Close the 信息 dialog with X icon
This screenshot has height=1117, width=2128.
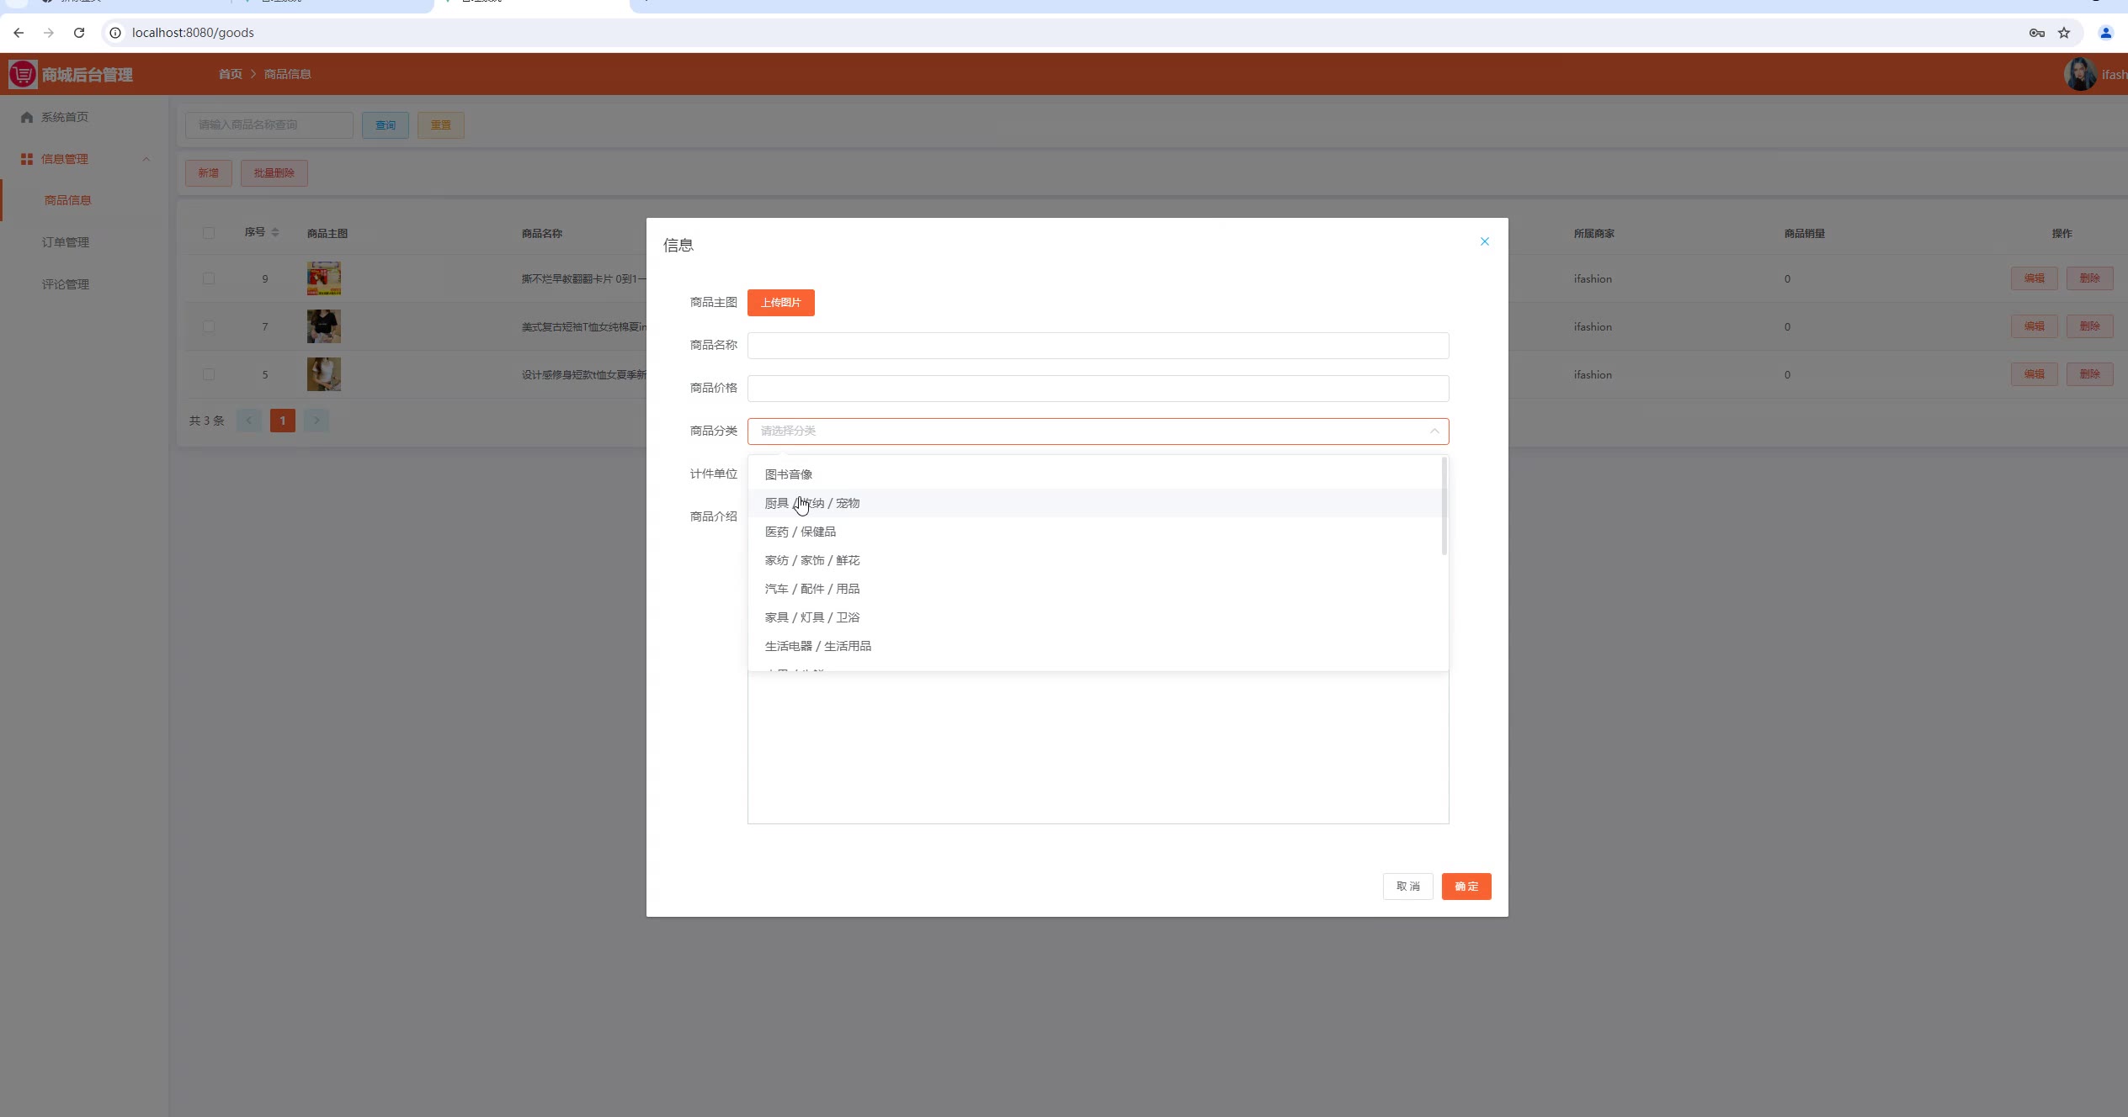1484,241
